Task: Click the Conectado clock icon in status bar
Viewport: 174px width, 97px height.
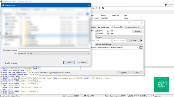Action: [x=64, y=96]
